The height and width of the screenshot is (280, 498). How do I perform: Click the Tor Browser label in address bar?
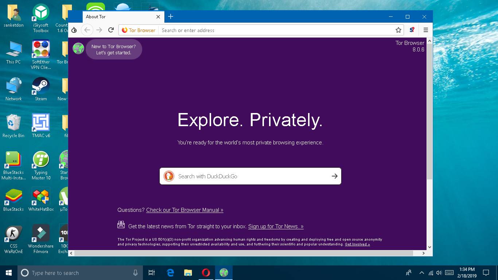[x=138, y=30]
